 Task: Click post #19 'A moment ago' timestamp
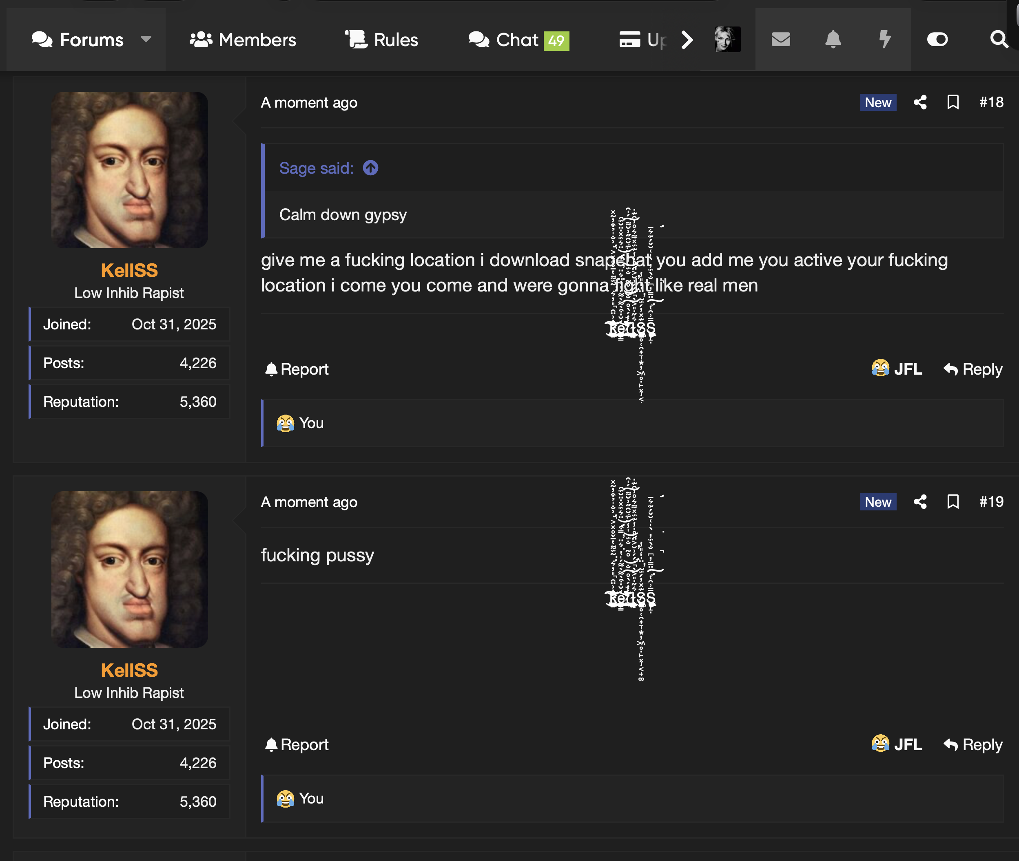309,502
